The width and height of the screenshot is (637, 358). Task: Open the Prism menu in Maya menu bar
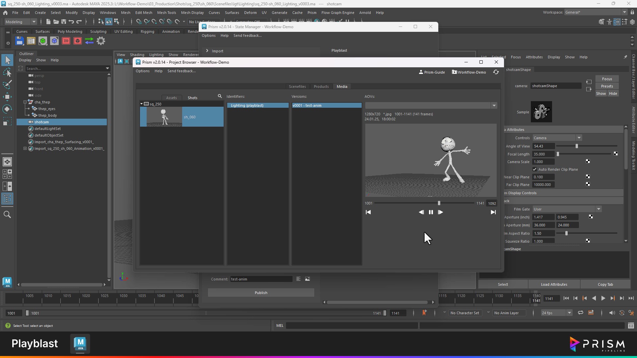click(x=312, y=13)
